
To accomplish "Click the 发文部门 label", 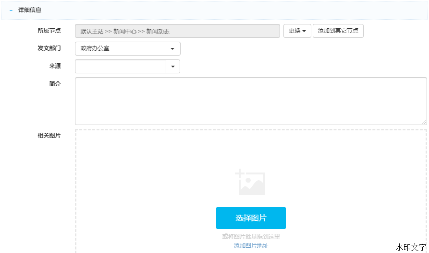I will point(49,48).
